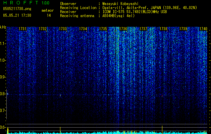Viewport: 211px width, 134px height.
Task: Click the 0.8 kHz axis label
Action: pyautogui.click(x=3, y=94)
